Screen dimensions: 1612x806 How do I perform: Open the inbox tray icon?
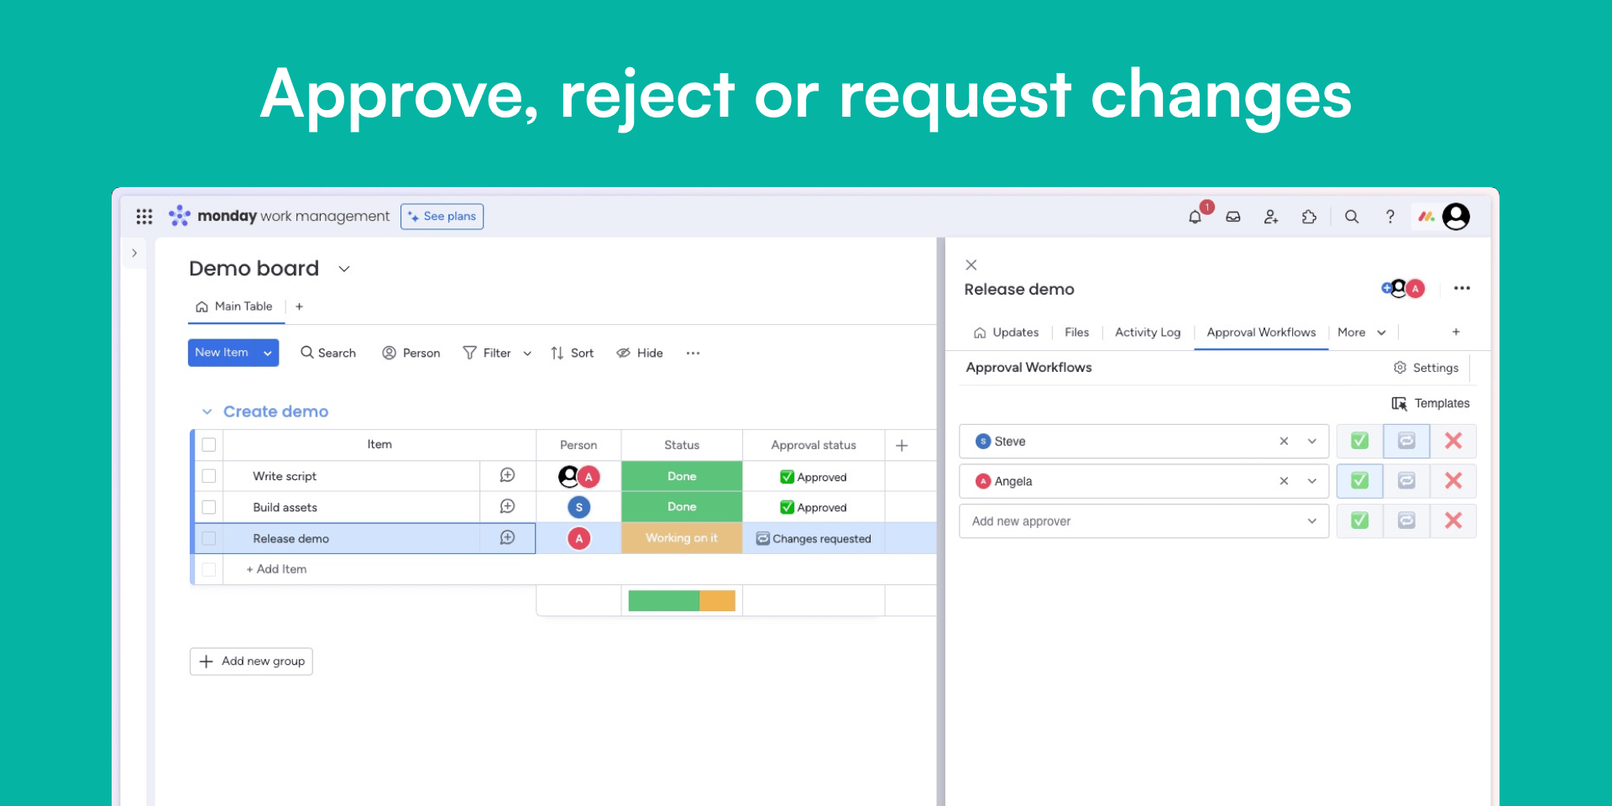click(1233, 217)
